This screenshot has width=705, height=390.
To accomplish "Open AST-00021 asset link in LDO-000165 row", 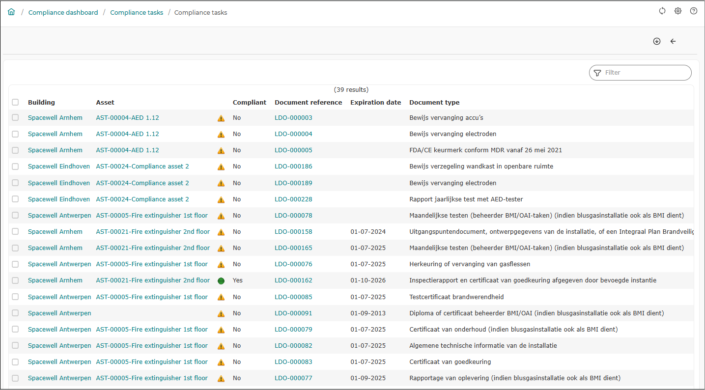I will 153,248.
